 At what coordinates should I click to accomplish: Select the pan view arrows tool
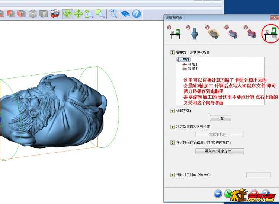click(78, 14)
